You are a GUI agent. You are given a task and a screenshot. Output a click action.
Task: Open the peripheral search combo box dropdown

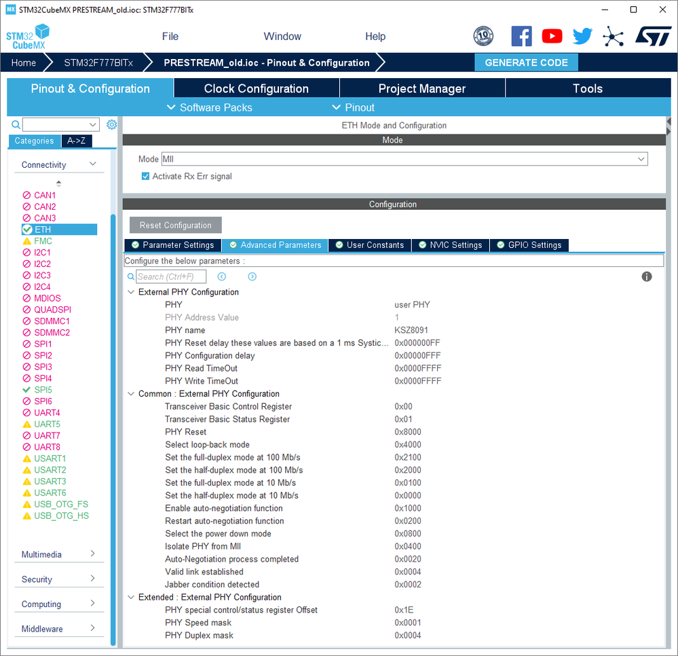coord(92,125)
